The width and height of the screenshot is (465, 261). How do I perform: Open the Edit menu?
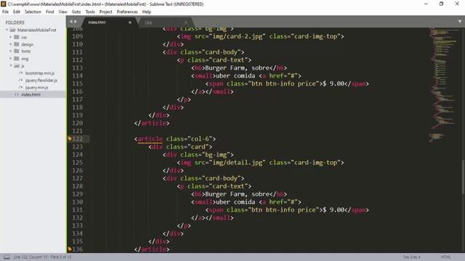pyautogui.click(x=17, y=12)
